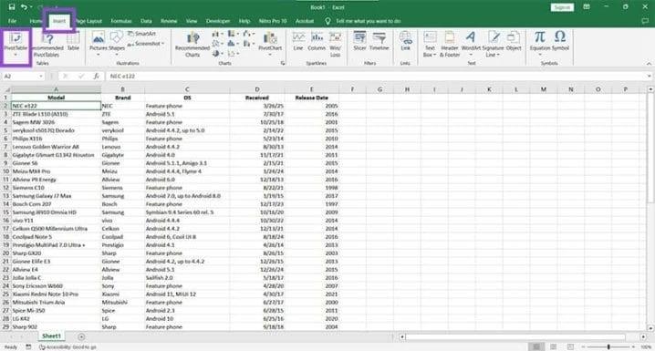Switch to the Formulas tab

(121, 21)
